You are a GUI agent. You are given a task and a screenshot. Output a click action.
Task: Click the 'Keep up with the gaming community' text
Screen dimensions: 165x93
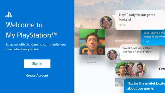click(x=36, y=47)
